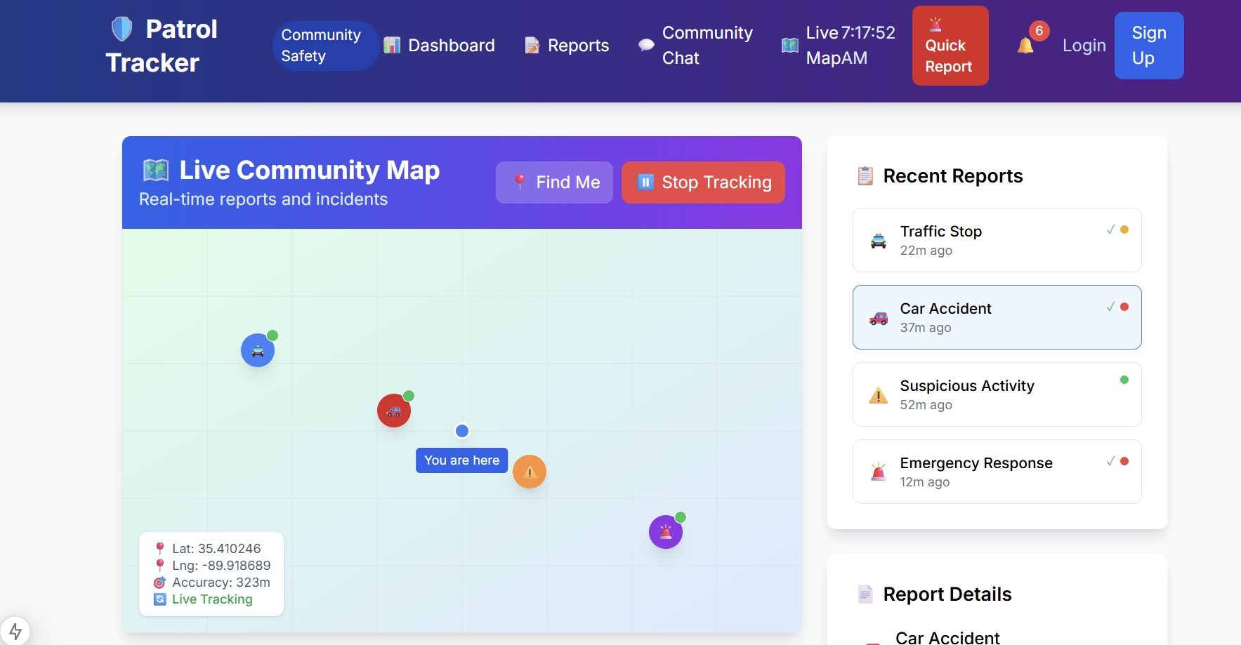
Task: Switch to the Live Map page
Action: (x=839, y=46)
